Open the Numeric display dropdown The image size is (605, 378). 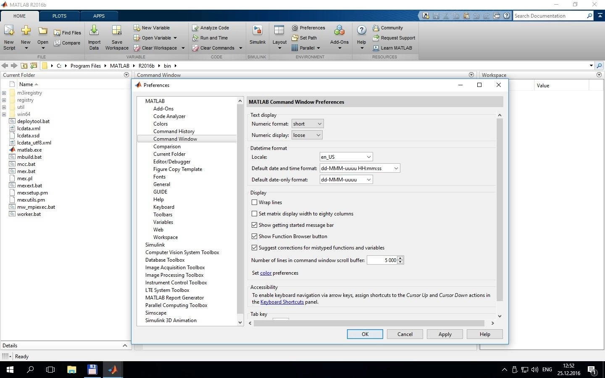coord(307,135)
